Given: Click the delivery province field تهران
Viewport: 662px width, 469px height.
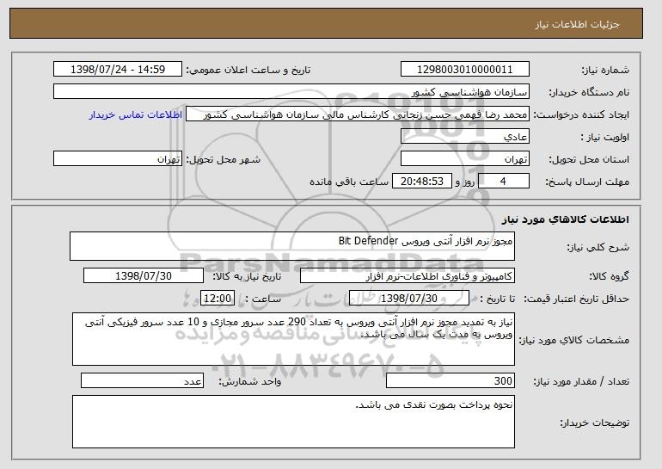Looking at the screenshot, I should [x=465, y=159].
